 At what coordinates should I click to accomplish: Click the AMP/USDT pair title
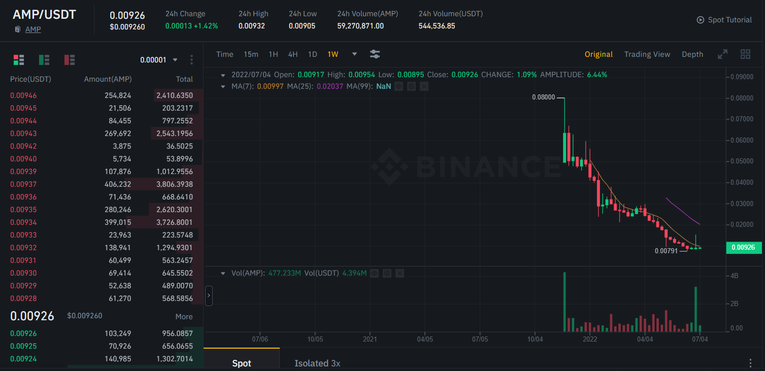pos(44,15)
